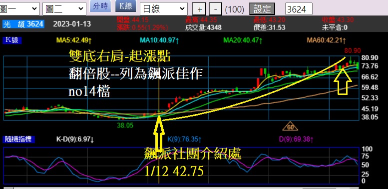Click the minus zoom-out button
The image size is (388, 189).
215,9
